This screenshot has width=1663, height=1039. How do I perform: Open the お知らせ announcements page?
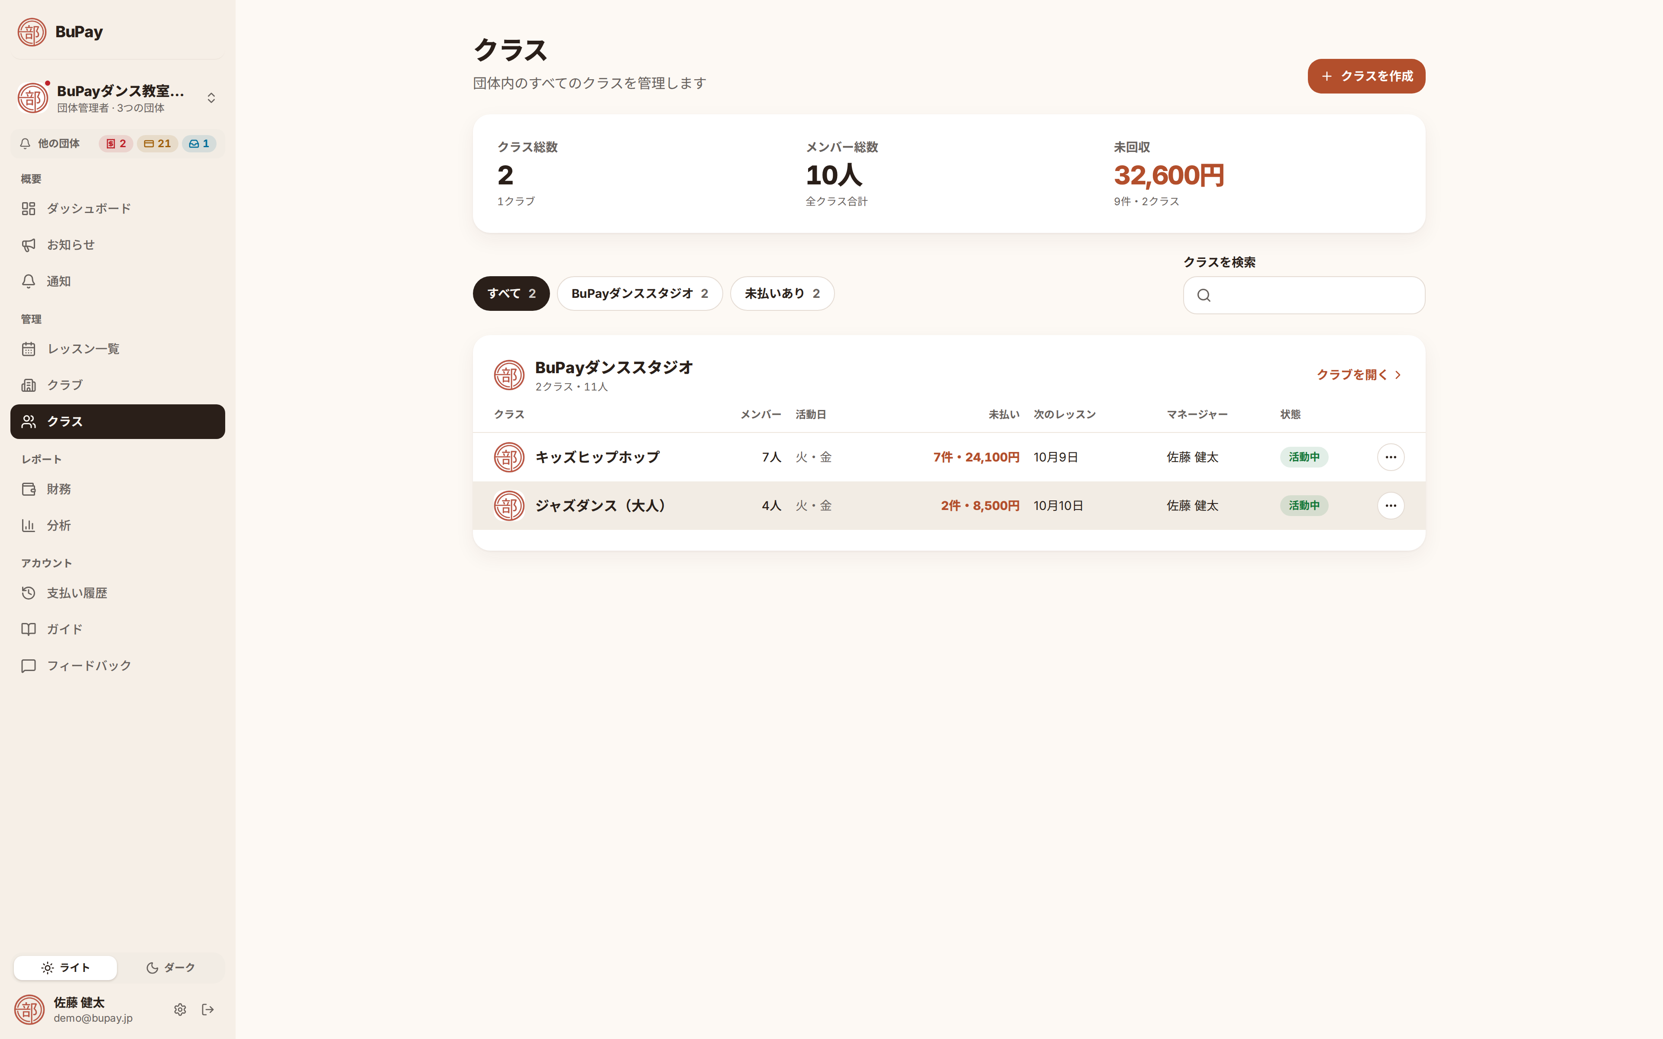pos(117,245)
